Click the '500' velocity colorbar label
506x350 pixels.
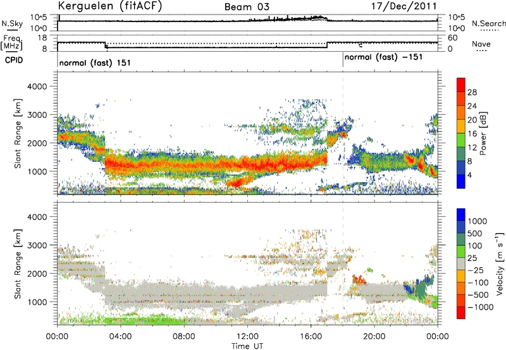coord(476,234)
